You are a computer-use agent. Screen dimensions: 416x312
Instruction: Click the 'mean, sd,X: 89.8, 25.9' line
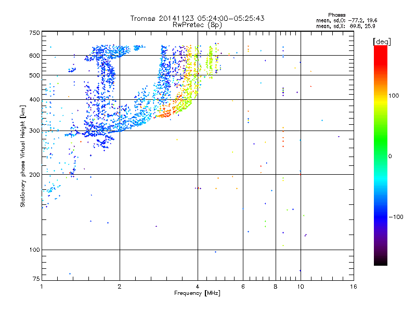tap(345, 26)
